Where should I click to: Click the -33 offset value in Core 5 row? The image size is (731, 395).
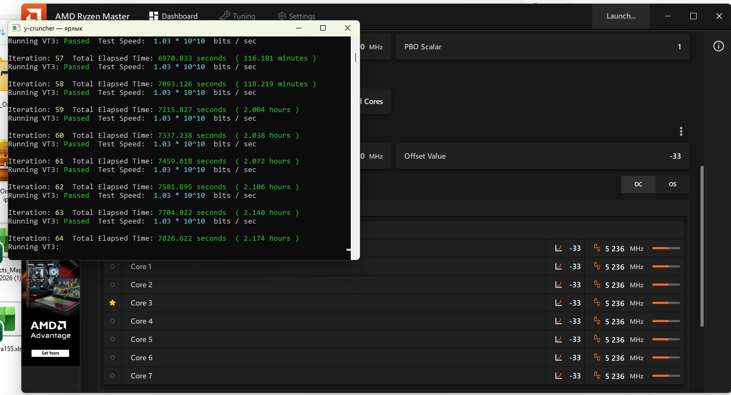[575, 339]
